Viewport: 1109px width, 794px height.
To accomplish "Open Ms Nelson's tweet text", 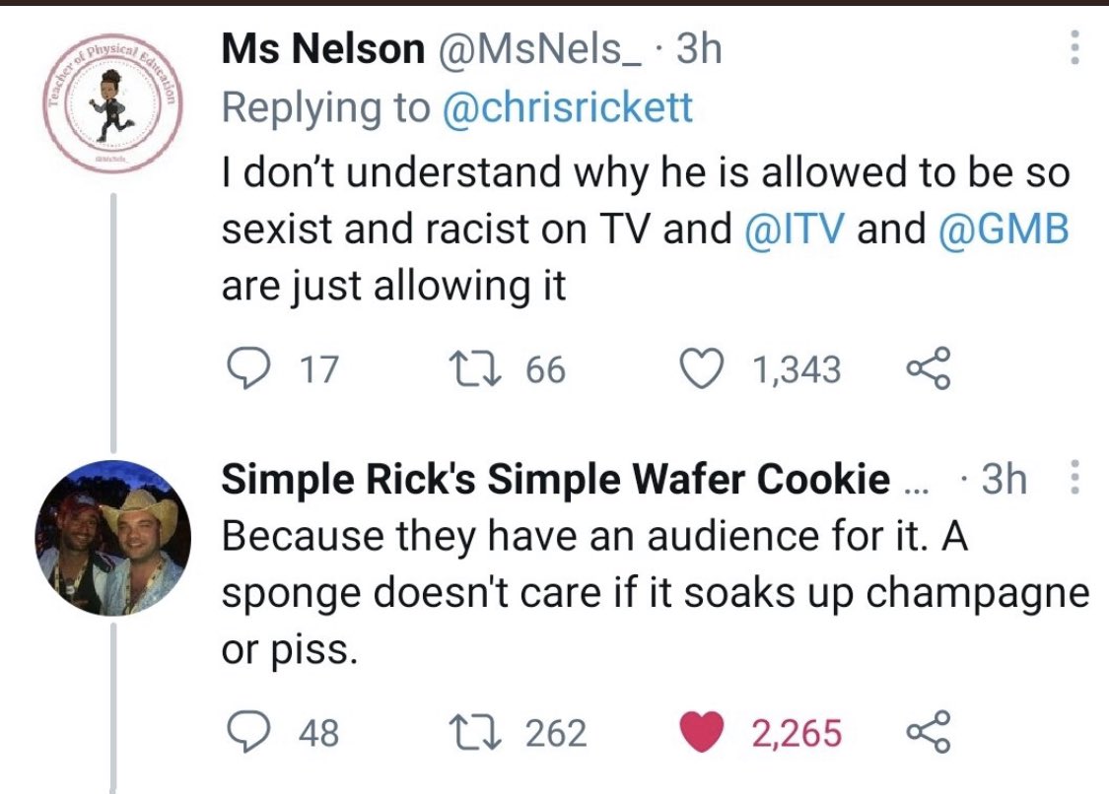I will click(645, 230).
